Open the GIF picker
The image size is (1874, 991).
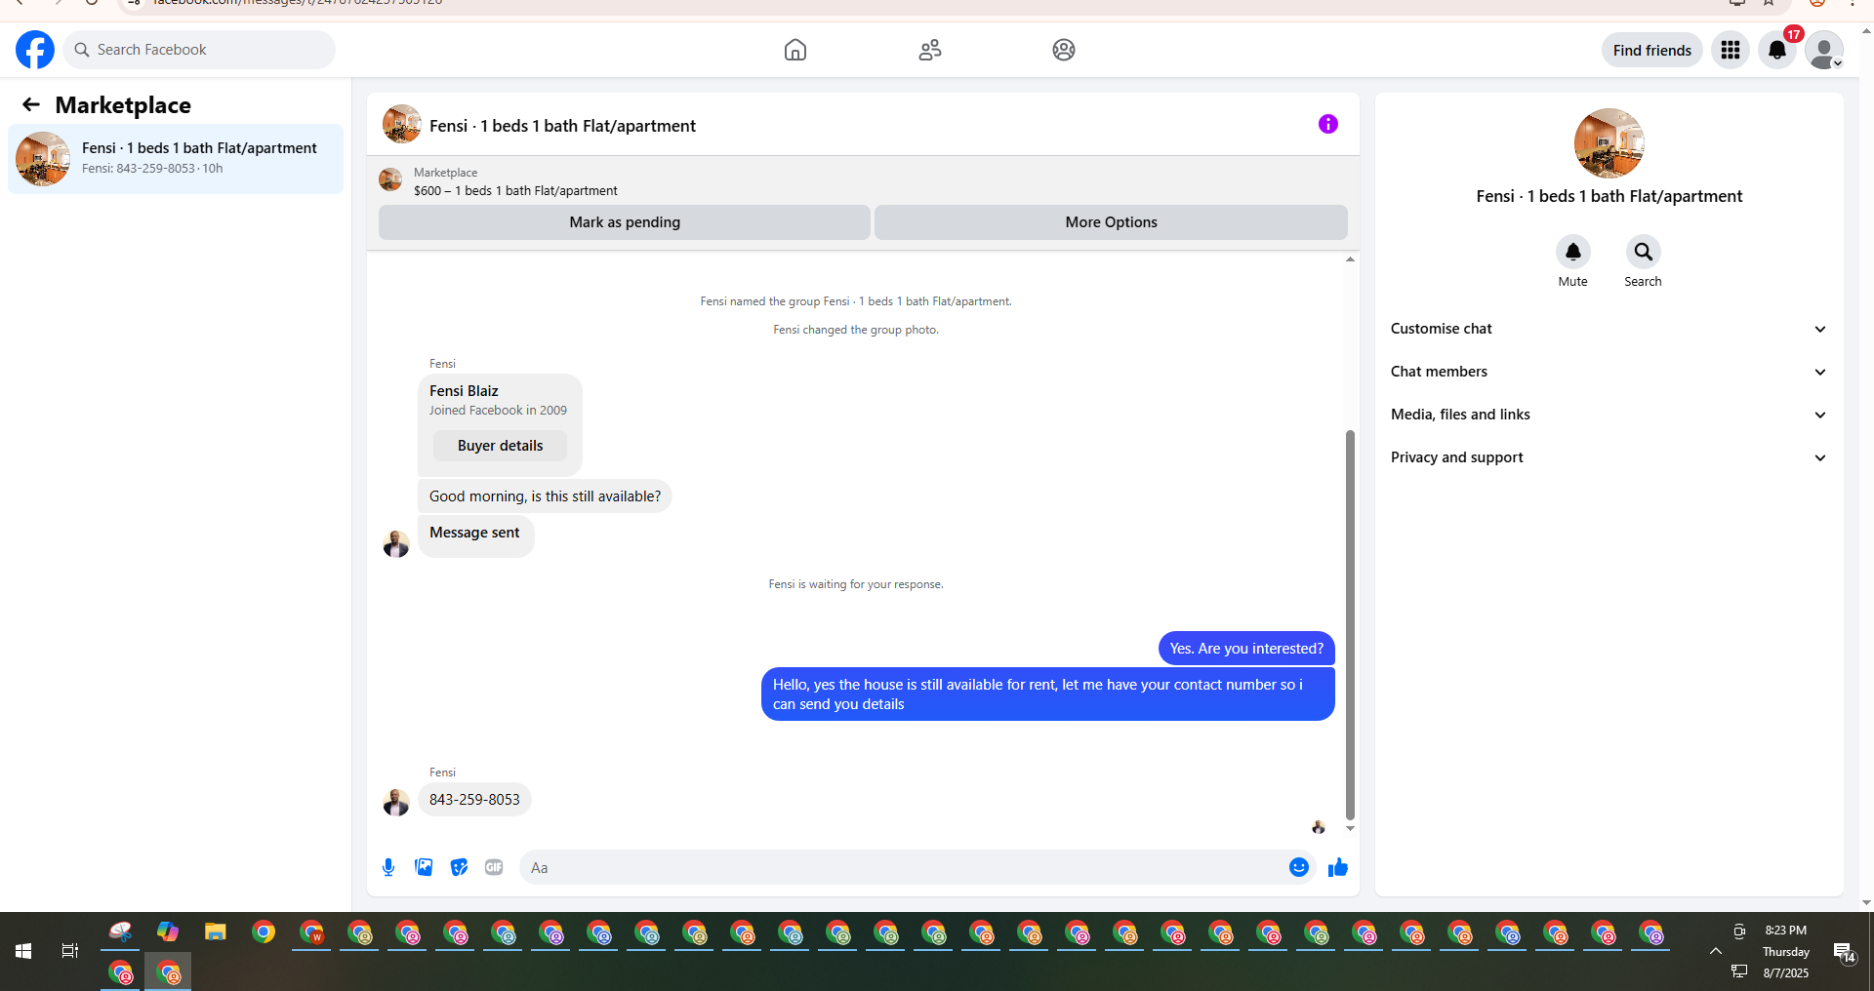(x=494, y=867)
